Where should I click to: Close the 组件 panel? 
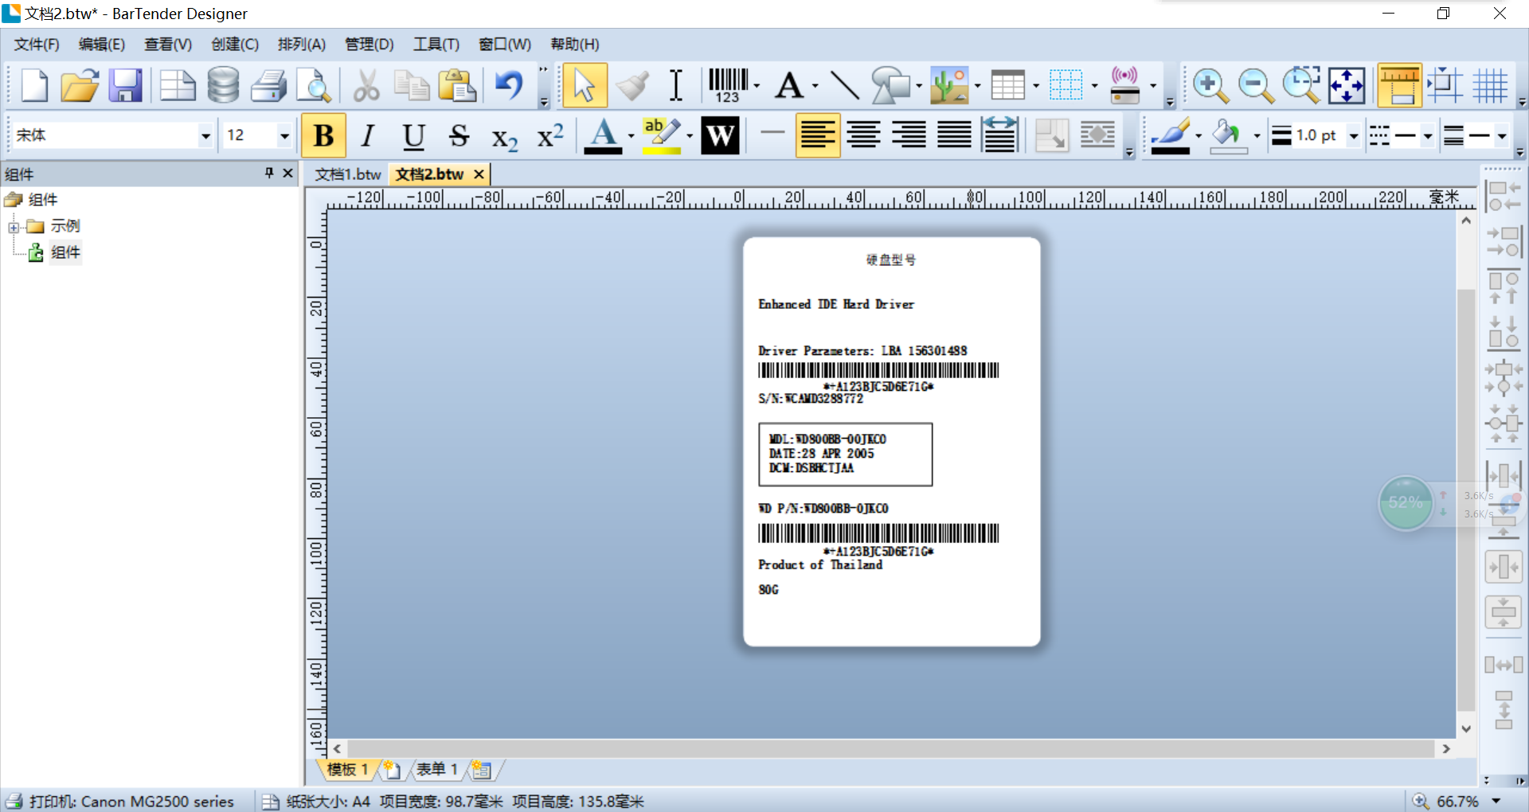[288, 173]
